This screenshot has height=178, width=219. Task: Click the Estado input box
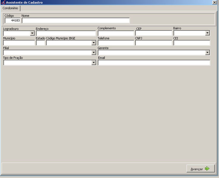point(41,43)
